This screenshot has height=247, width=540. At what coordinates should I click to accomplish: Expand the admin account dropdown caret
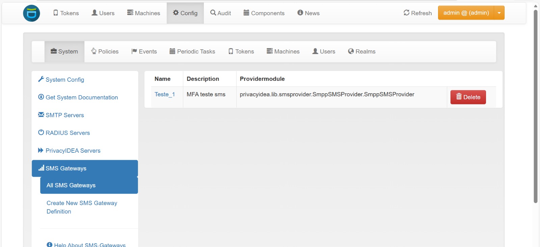tap(499, 13)
